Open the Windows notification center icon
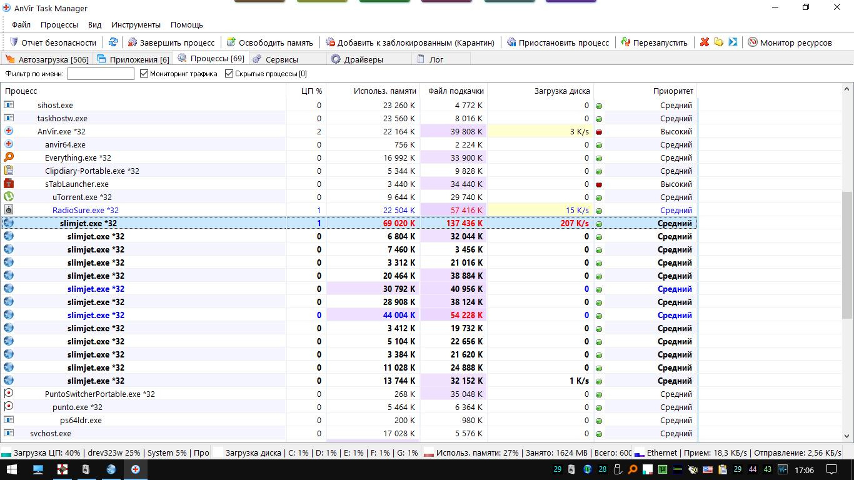Screen dimensions: 854x480 [832, 469]
